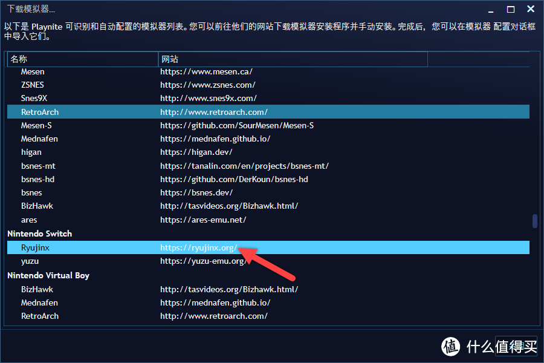Open the SourMesen/Mesen-S GitHub link
The width and height of the screenshot is (544, 363).
237,125
